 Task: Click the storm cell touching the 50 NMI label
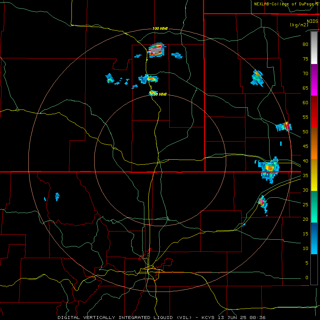[153, 93]
